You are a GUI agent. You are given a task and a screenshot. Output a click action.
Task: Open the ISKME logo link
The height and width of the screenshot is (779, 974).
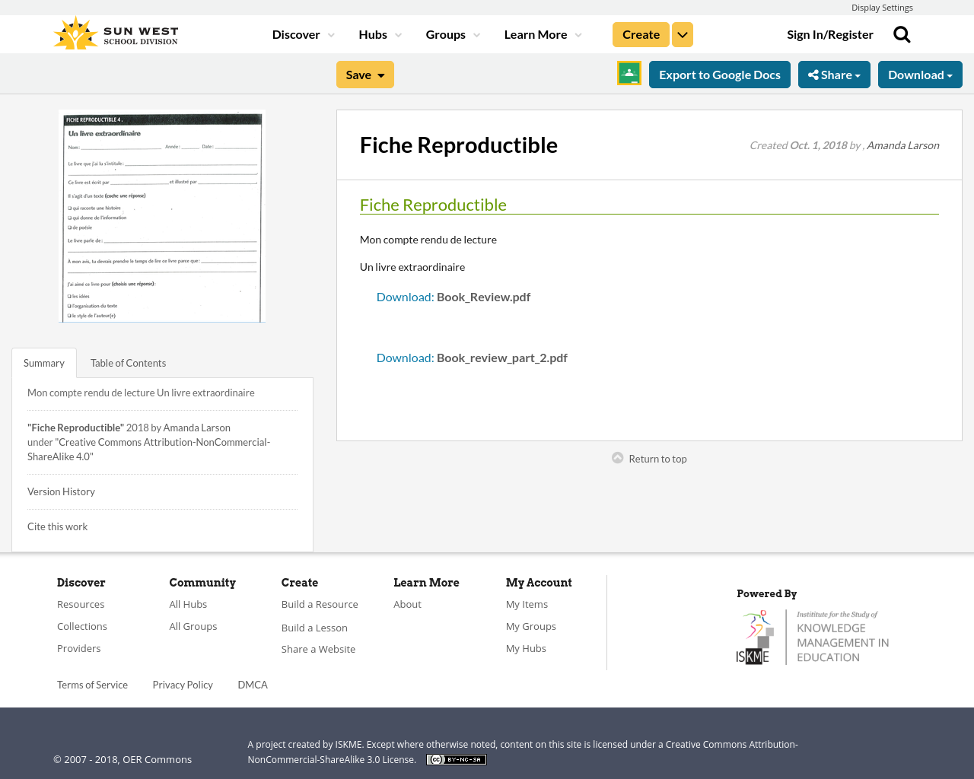click(x=812, y=635)
